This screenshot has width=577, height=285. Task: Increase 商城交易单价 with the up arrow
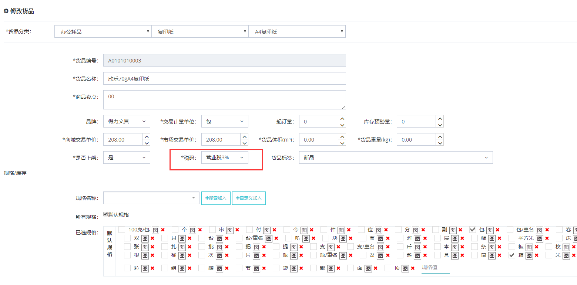tap(147, 136)
